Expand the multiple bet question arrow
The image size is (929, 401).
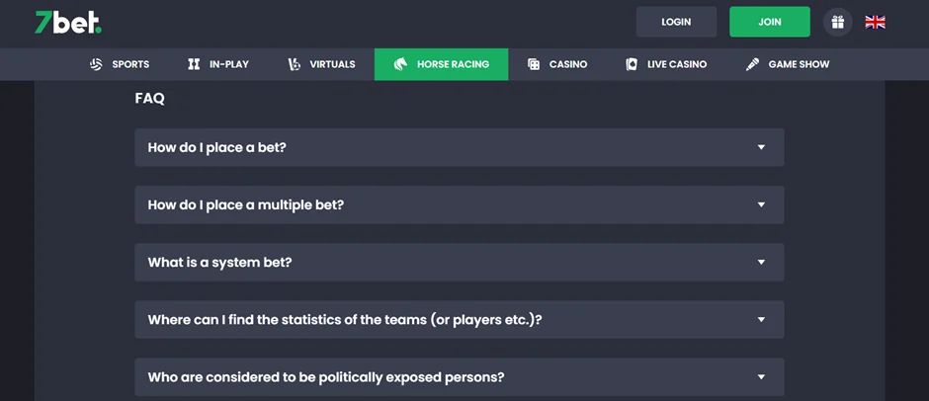coord(761,204)
